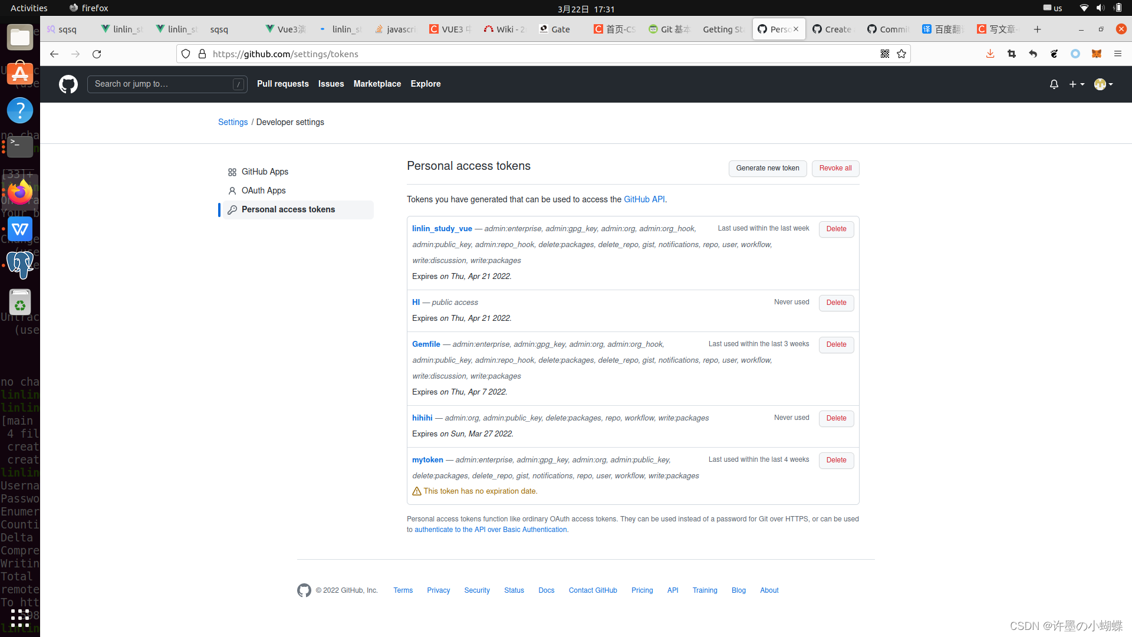Bookmark page with the star icon
The image size is (1132, 637).
[901, 54]
